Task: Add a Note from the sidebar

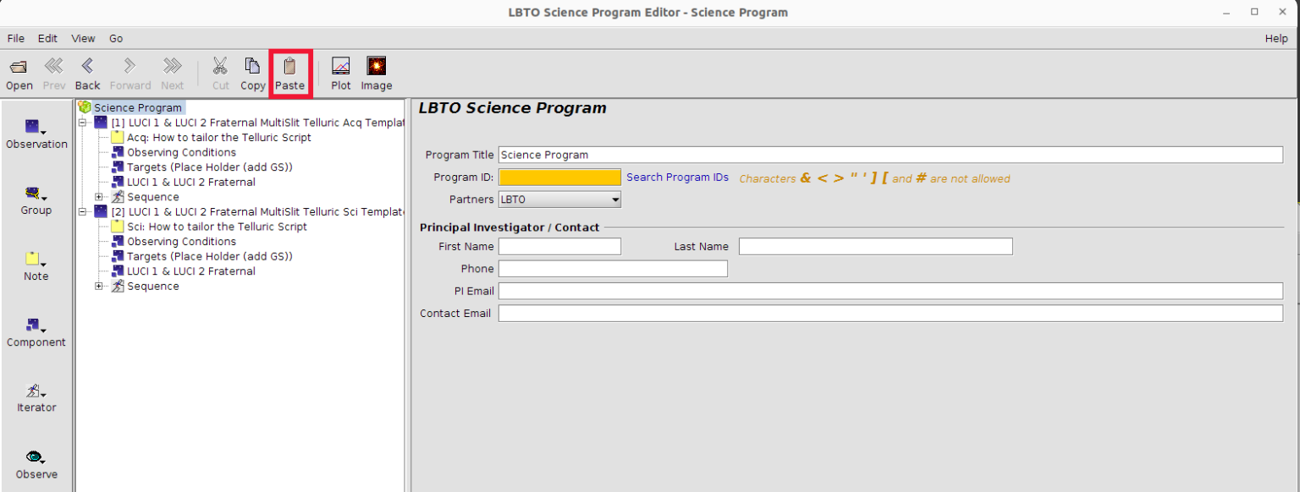Action: 36,265
